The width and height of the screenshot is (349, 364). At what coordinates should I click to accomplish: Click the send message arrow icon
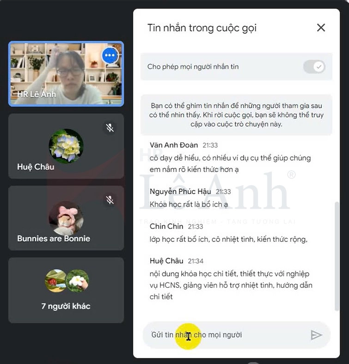[316, 335]
